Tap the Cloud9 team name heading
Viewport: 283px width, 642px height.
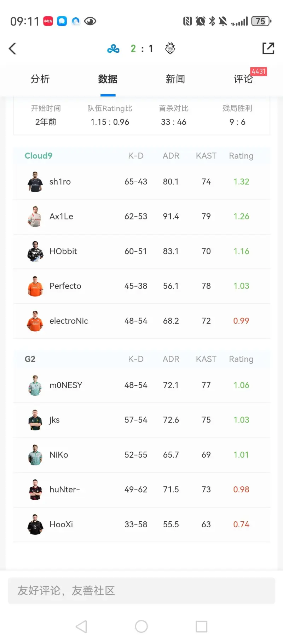tap(39, 156)
